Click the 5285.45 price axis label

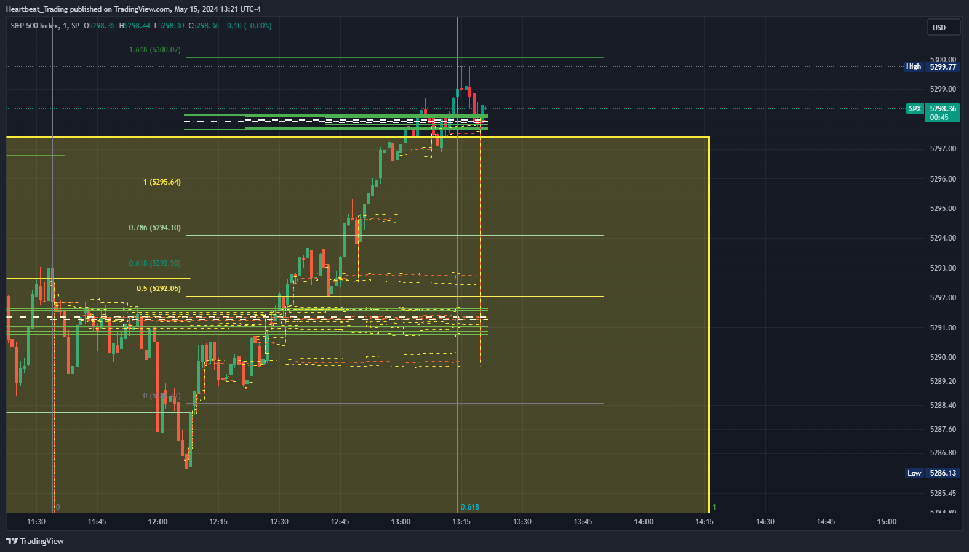tap(943, 494)
